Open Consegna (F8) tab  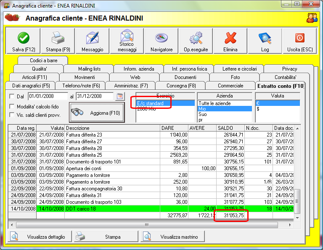tap(181, 86)
